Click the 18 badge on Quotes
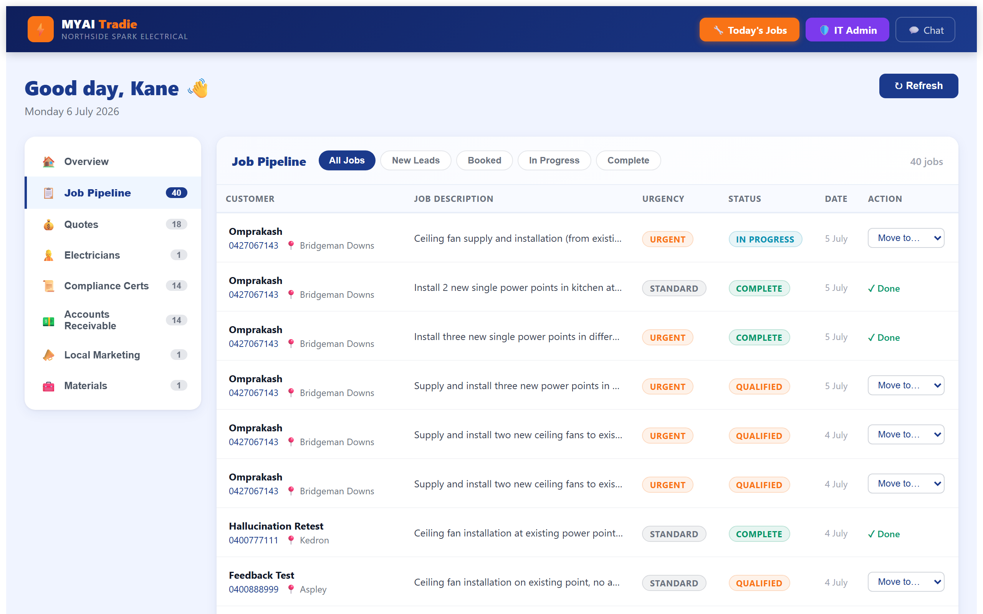983x614 pixels. pos(176,224)
